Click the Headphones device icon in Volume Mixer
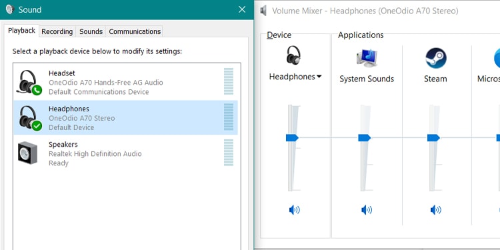The height and width of the screenshot is (250, 500). click(293, 55)
